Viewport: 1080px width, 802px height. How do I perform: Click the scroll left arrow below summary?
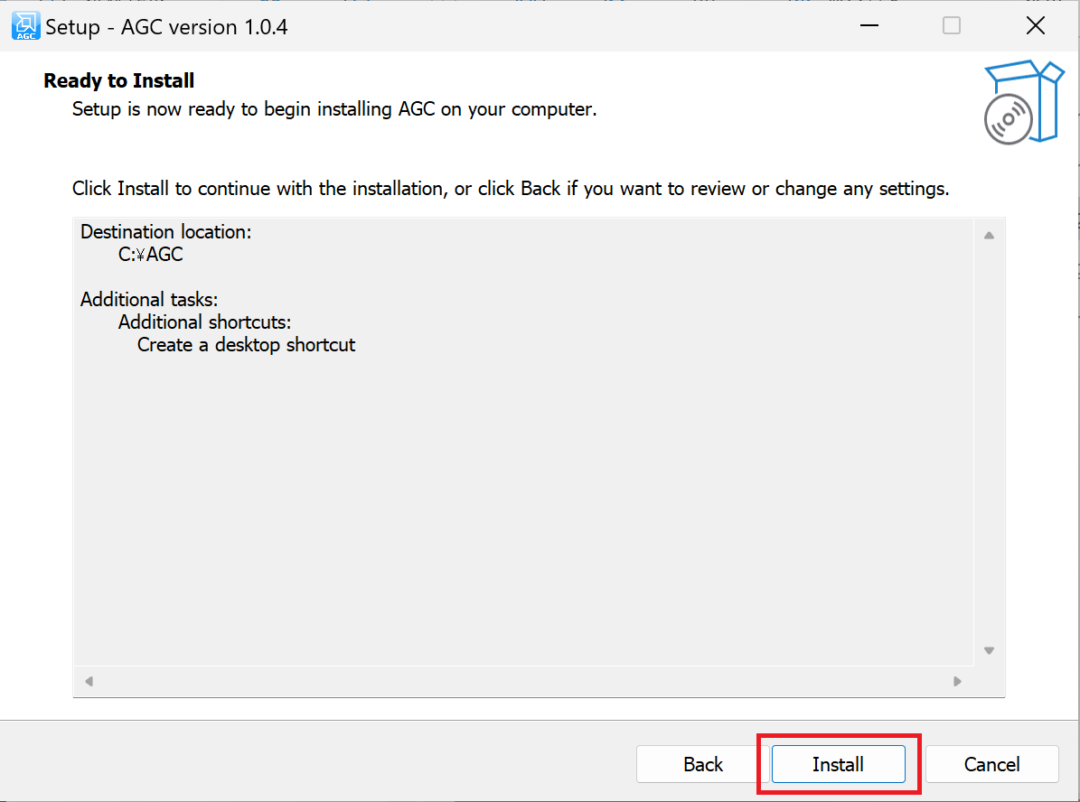tap(89, 681)
